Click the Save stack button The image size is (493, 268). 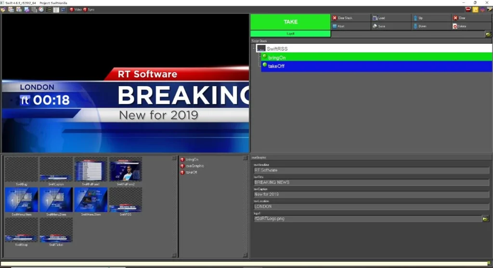point(391,26)
